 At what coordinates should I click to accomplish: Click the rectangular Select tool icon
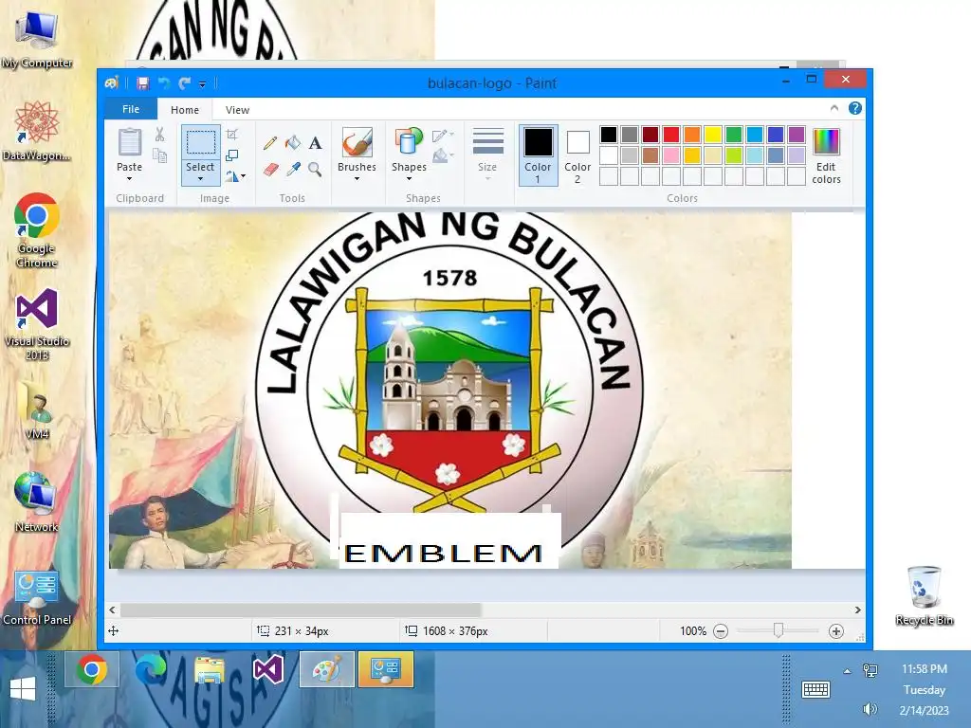coord(201,142)
